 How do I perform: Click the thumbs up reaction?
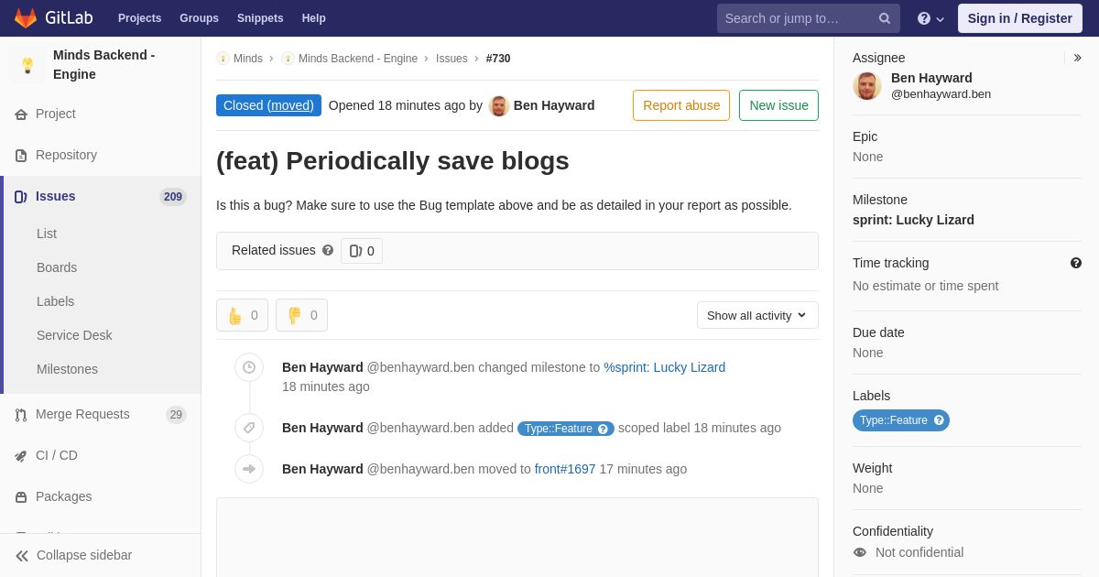pyautogui.click(x=242, y=315)
